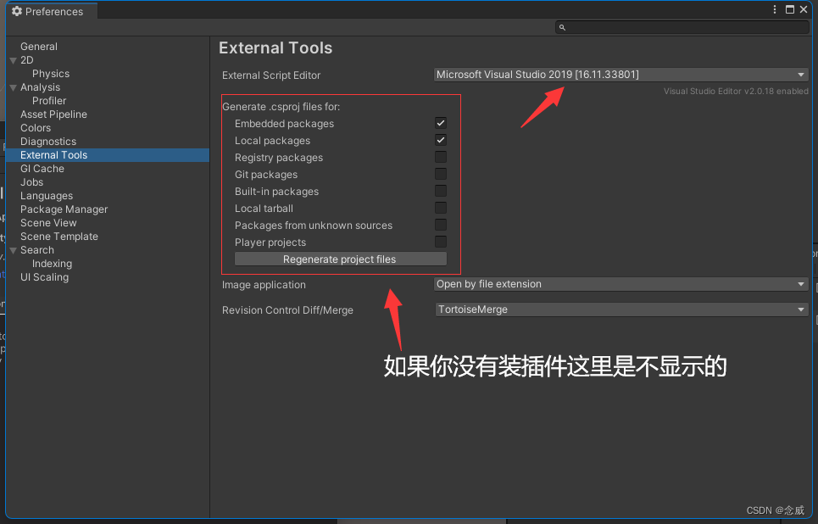The image size is (818, 524).
Task: Open Jobs settings
Action: tap(32, 182)
